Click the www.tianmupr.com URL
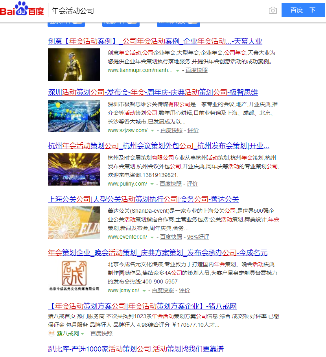 140,70
